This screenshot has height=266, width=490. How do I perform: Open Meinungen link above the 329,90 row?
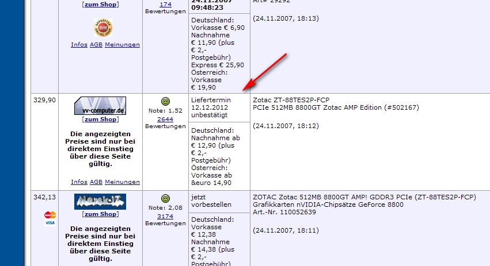click(x=122, y=45)
